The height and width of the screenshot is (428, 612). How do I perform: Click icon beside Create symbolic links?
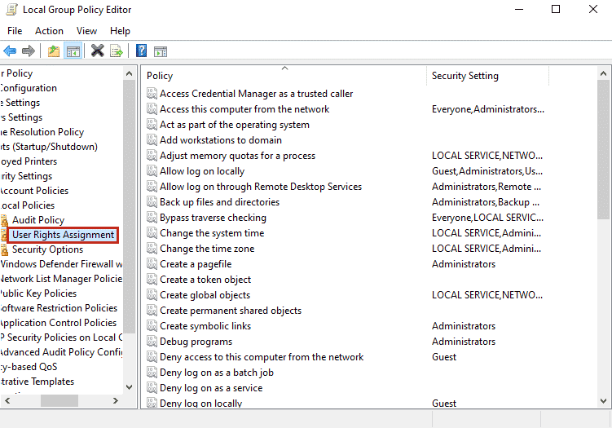coord(152,325)
